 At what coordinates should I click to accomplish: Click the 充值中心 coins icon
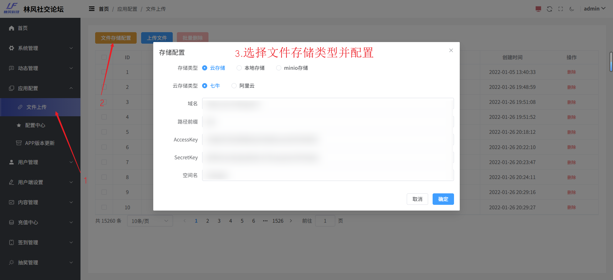tap(11, 222)
